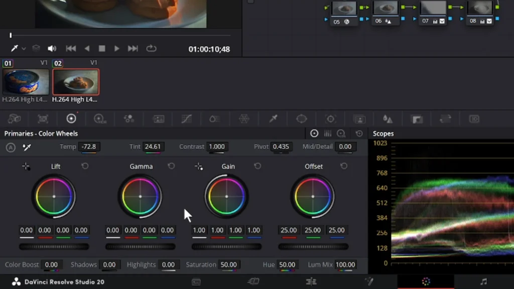Viewport: 514px width, 289px height.
Task: Click the Stop button in viewer
Action: click(x=102, y=49)
